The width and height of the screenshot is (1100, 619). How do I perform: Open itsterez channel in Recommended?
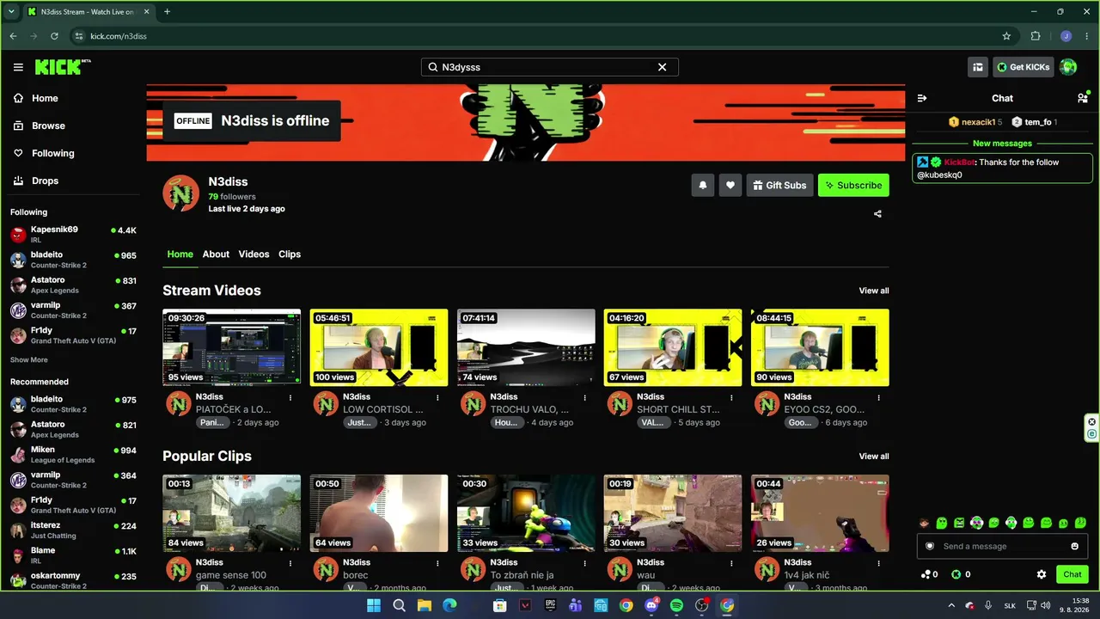pos(73,530)
